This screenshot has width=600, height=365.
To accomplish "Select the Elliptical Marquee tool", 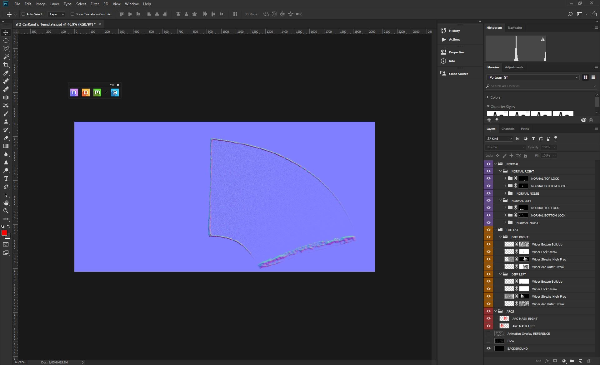I will point(6,41).
